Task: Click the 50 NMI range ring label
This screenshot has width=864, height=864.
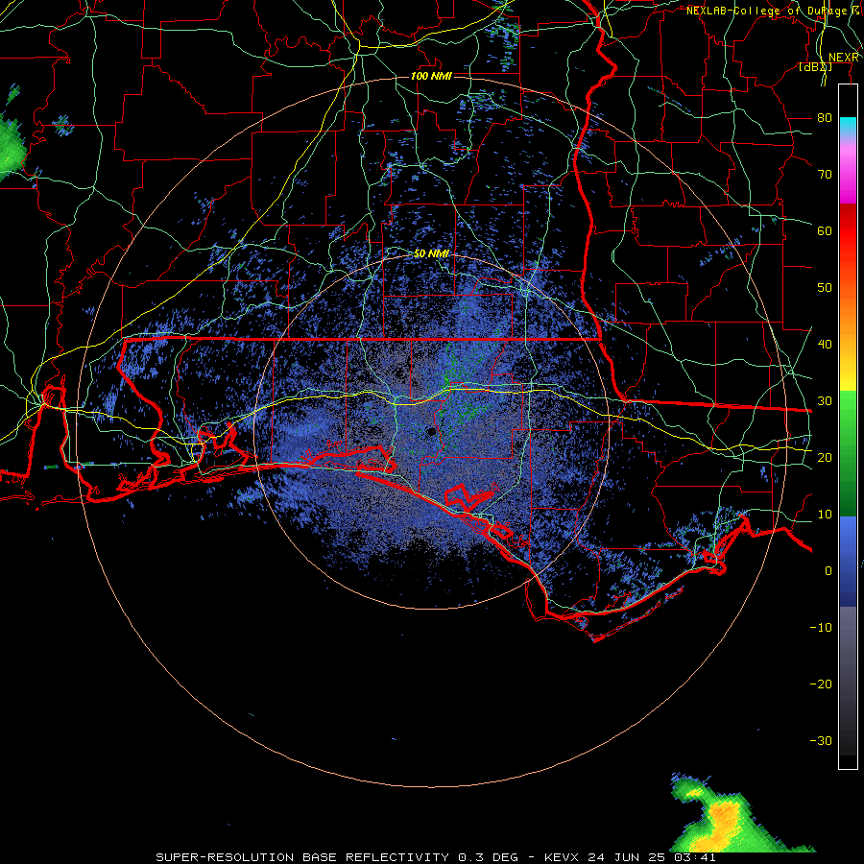Action: click(x=431, y=254)
